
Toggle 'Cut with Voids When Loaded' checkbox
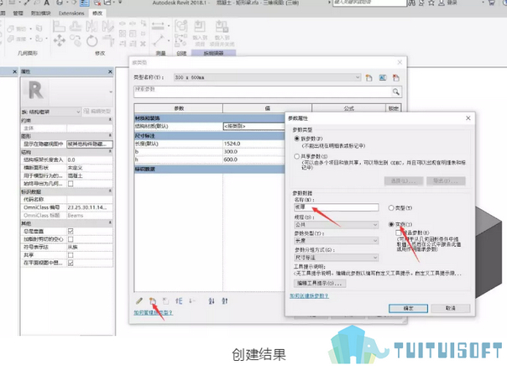click(x=71, y=239)
